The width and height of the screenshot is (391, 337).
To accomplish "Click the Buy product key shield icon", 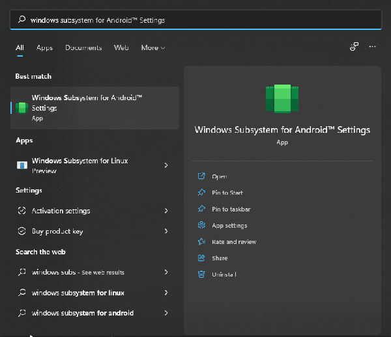I will click(22, 231).
